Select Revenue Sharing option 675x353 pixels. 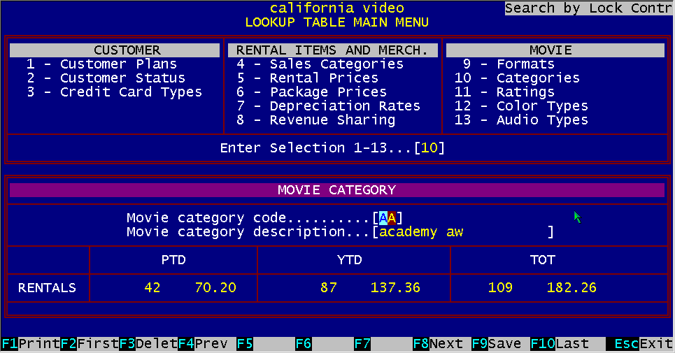click(x=315, y=120)
